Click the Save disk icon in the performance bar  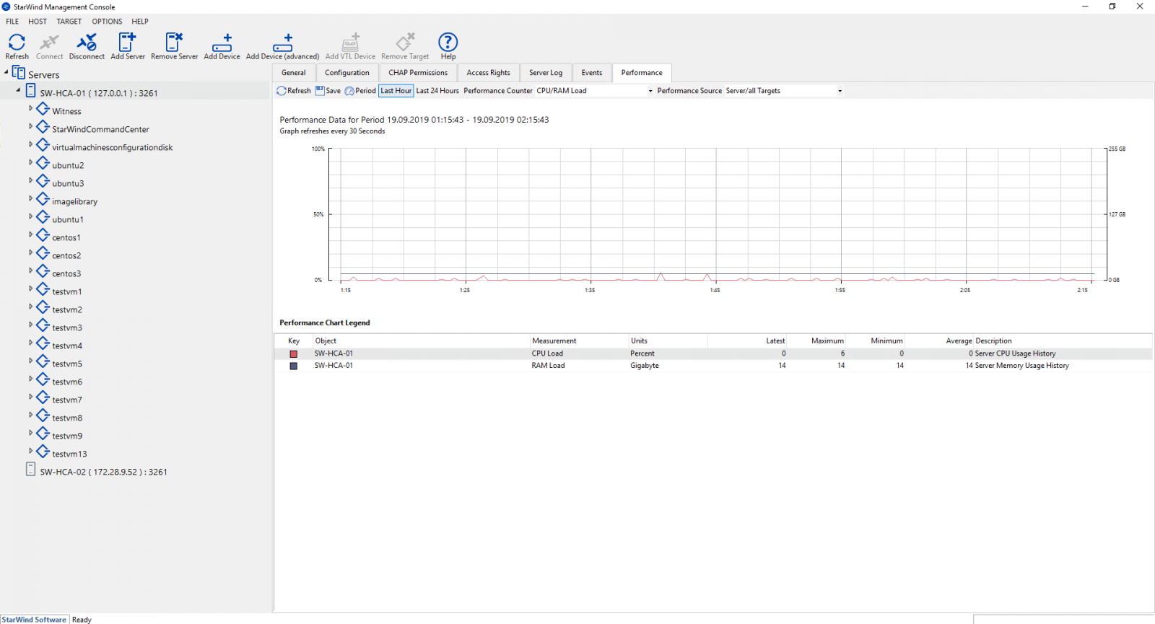[320, 91]
